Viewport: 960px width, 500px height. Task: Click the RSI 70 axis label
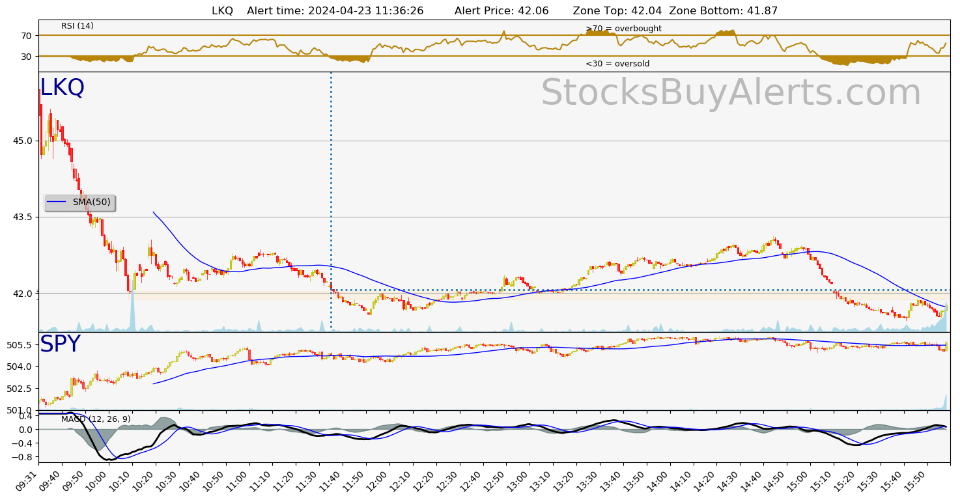pos(27,36)
